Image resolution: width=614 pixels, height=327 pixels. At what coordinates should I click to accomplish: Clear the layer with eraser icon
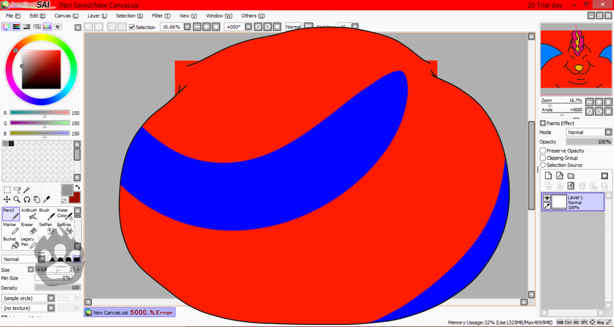[571, 186]
